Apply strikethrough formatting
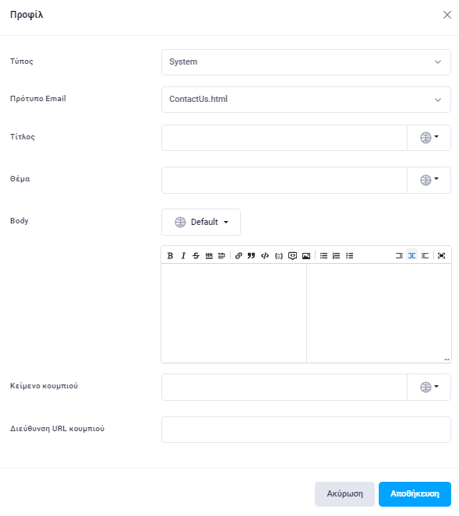The image size is (459, 516). pyautogui.click(x=196, y=256)
